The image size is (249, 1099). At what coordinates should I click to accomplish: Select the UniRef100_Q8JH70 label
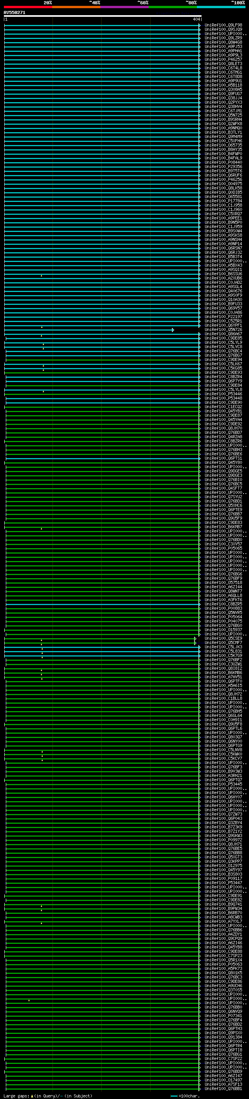click(223, 428)
